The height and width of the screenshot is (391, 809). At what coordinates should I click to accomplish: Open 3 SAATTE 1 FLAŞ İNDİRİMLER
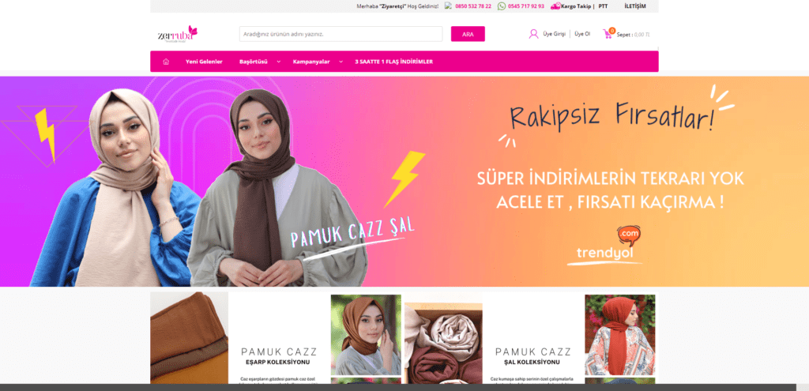[x=393, y=62]
